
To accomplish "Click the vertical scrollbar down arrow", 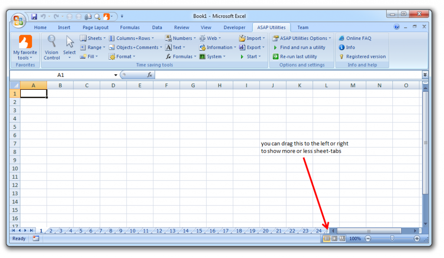I will [425, 224].
